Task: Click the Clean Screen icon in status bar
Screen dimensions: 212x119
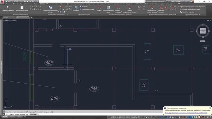Action: pos(208,117)
